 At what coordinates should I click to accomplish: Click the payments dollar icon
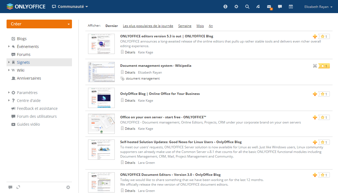[x=225, y=7]
